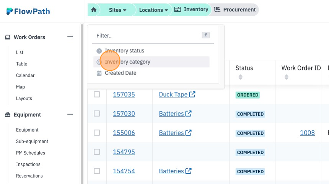Click the home icon in breadcrumb

pyautogui.click(x=94, y=10)
